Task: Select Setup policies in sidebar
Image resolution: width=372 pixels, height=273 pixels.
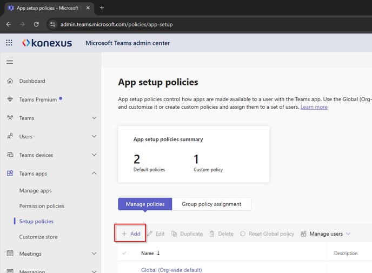Action: click(36, 221)
